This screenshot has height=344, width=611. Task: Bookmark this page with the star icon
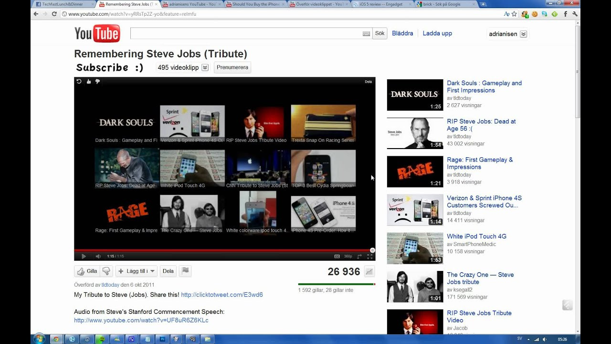pos(514,14)
